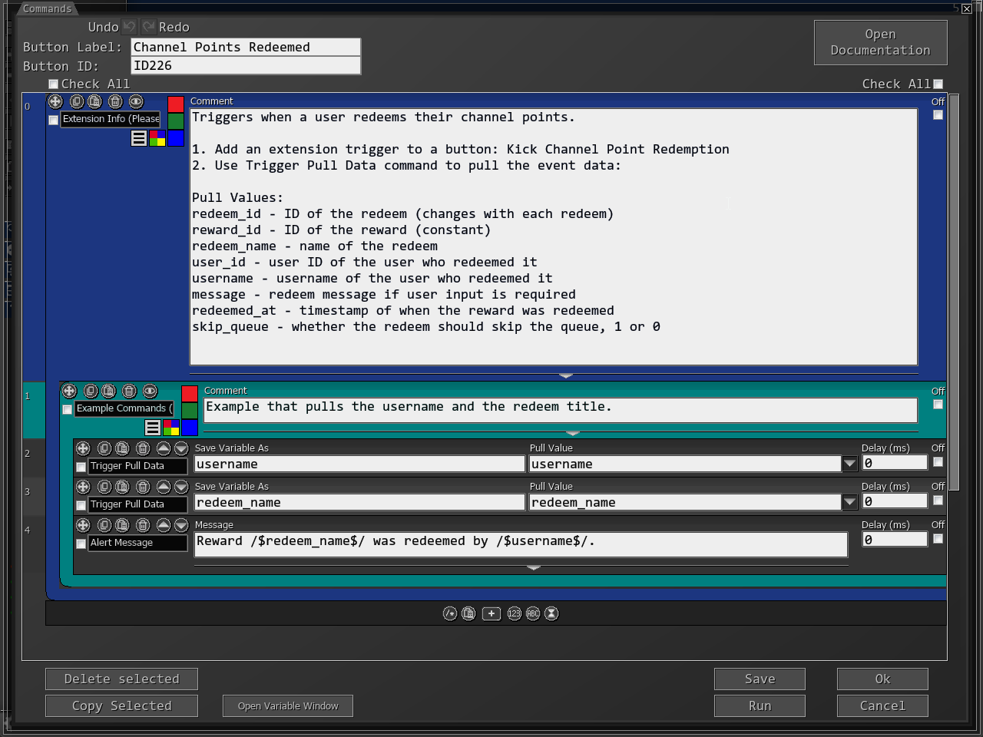The height and width of the screenshot is (737, 983).
Task: Expand the Alert Message text box arrow
Action: point(534,567)
